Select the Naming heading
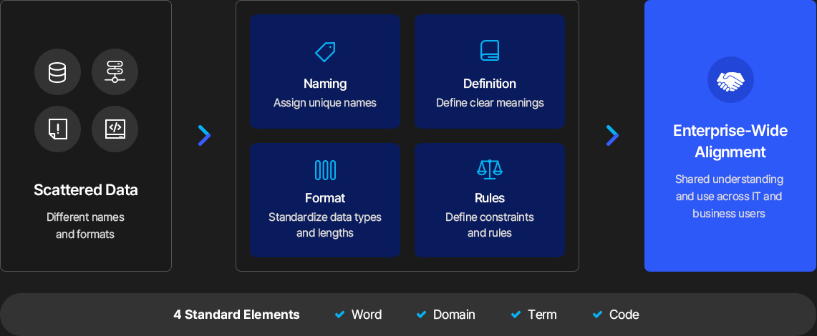 (325, 84)
